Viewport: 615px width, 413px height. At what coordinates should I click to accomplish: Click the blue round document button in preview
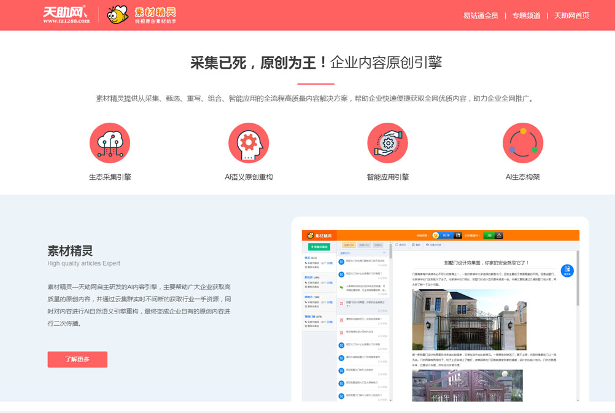(567, 270)
